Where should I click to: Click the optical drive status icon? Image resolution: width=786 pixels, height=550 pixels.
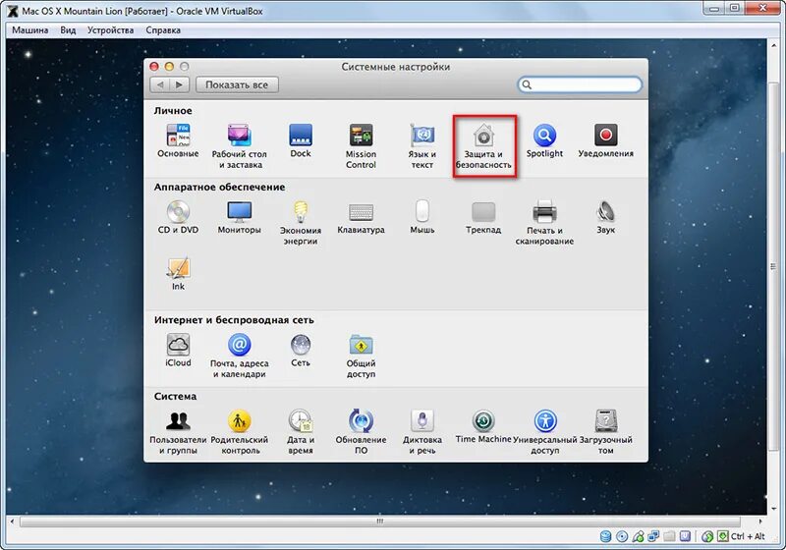pyautogui.click(x=622, y=536)
